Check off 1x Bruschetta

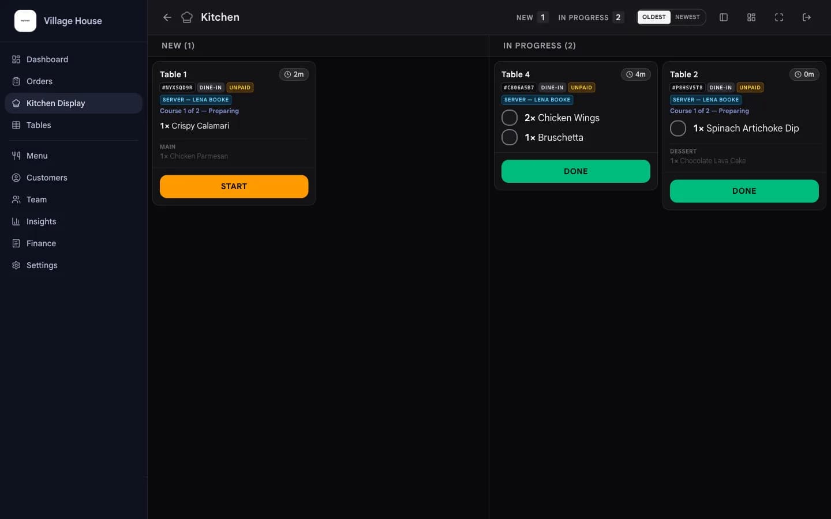click(510, 137)
